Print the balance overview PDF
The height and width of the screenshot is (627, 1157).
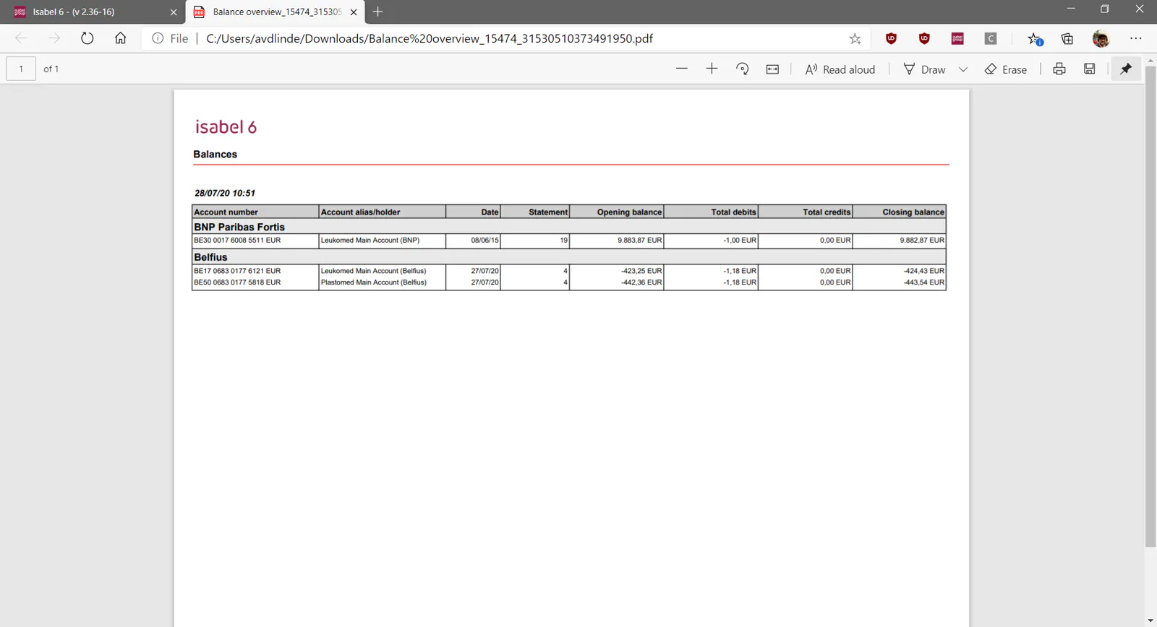click(1059, 69)
